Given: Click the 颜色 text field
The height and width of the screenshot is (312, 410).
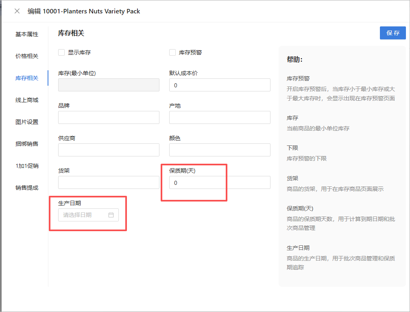Looking at the screenshot, I should (x=220, y=150).
